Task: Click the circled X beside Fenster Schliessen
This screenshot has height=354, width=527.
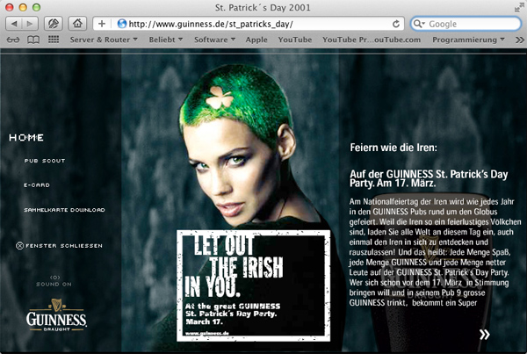Action: pos(19,246)
